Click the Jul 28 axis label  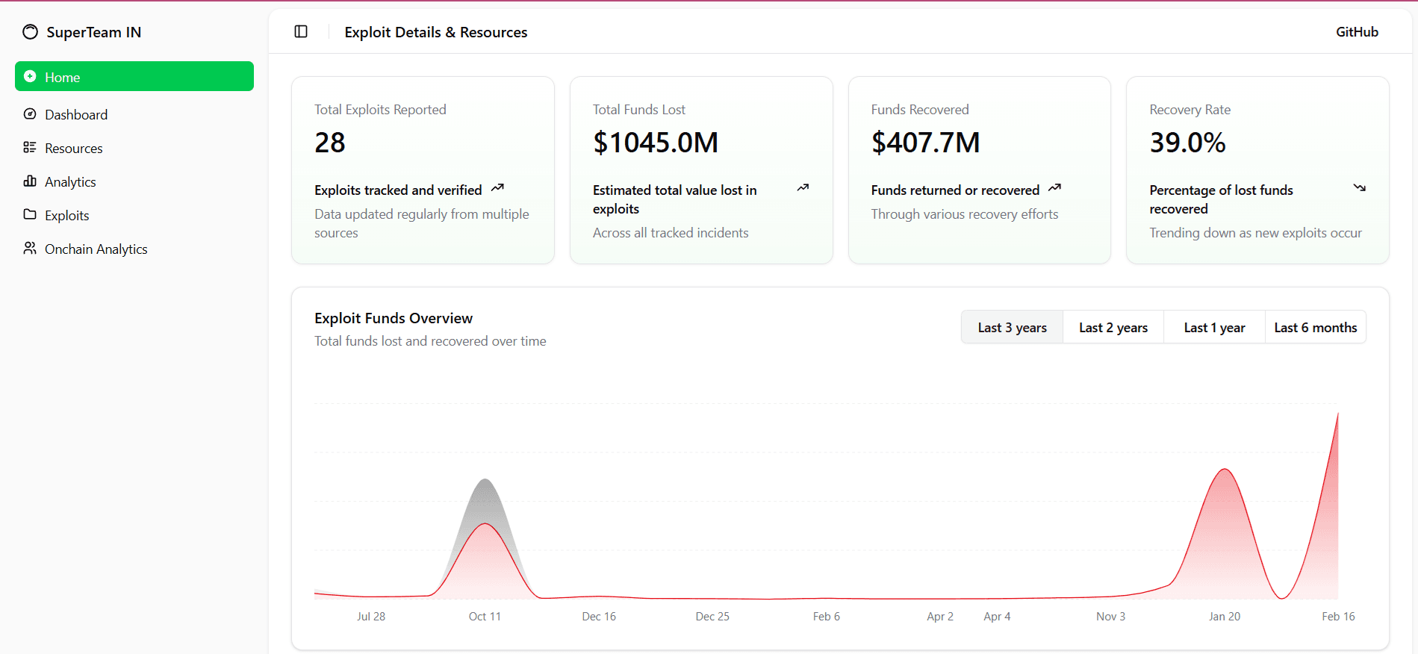pyautogui.click(x=371, y=617)
